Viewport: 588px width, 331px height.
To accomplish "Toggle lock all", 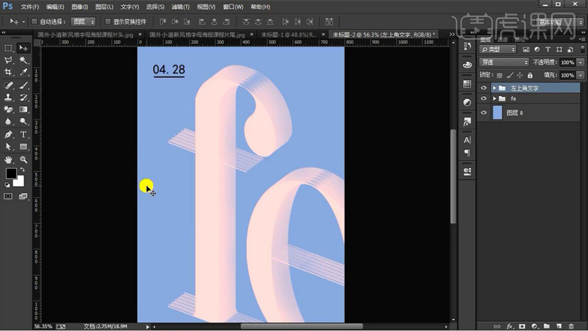I will click(530, 75).
